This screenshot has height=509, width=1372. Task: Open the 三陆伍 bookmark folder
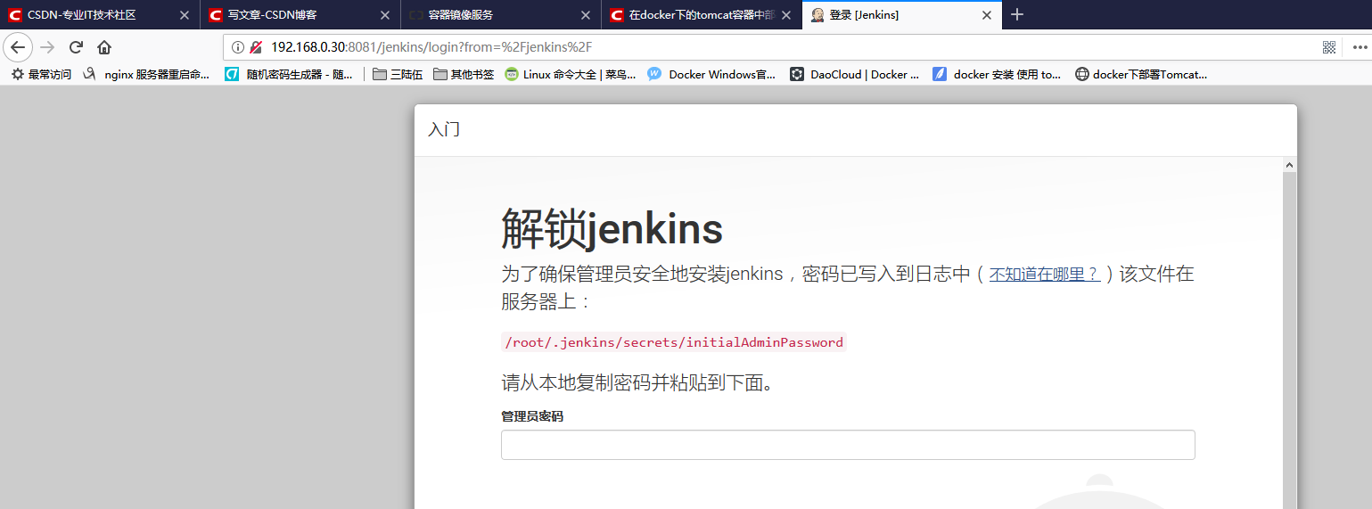click(x=398, y=75)
